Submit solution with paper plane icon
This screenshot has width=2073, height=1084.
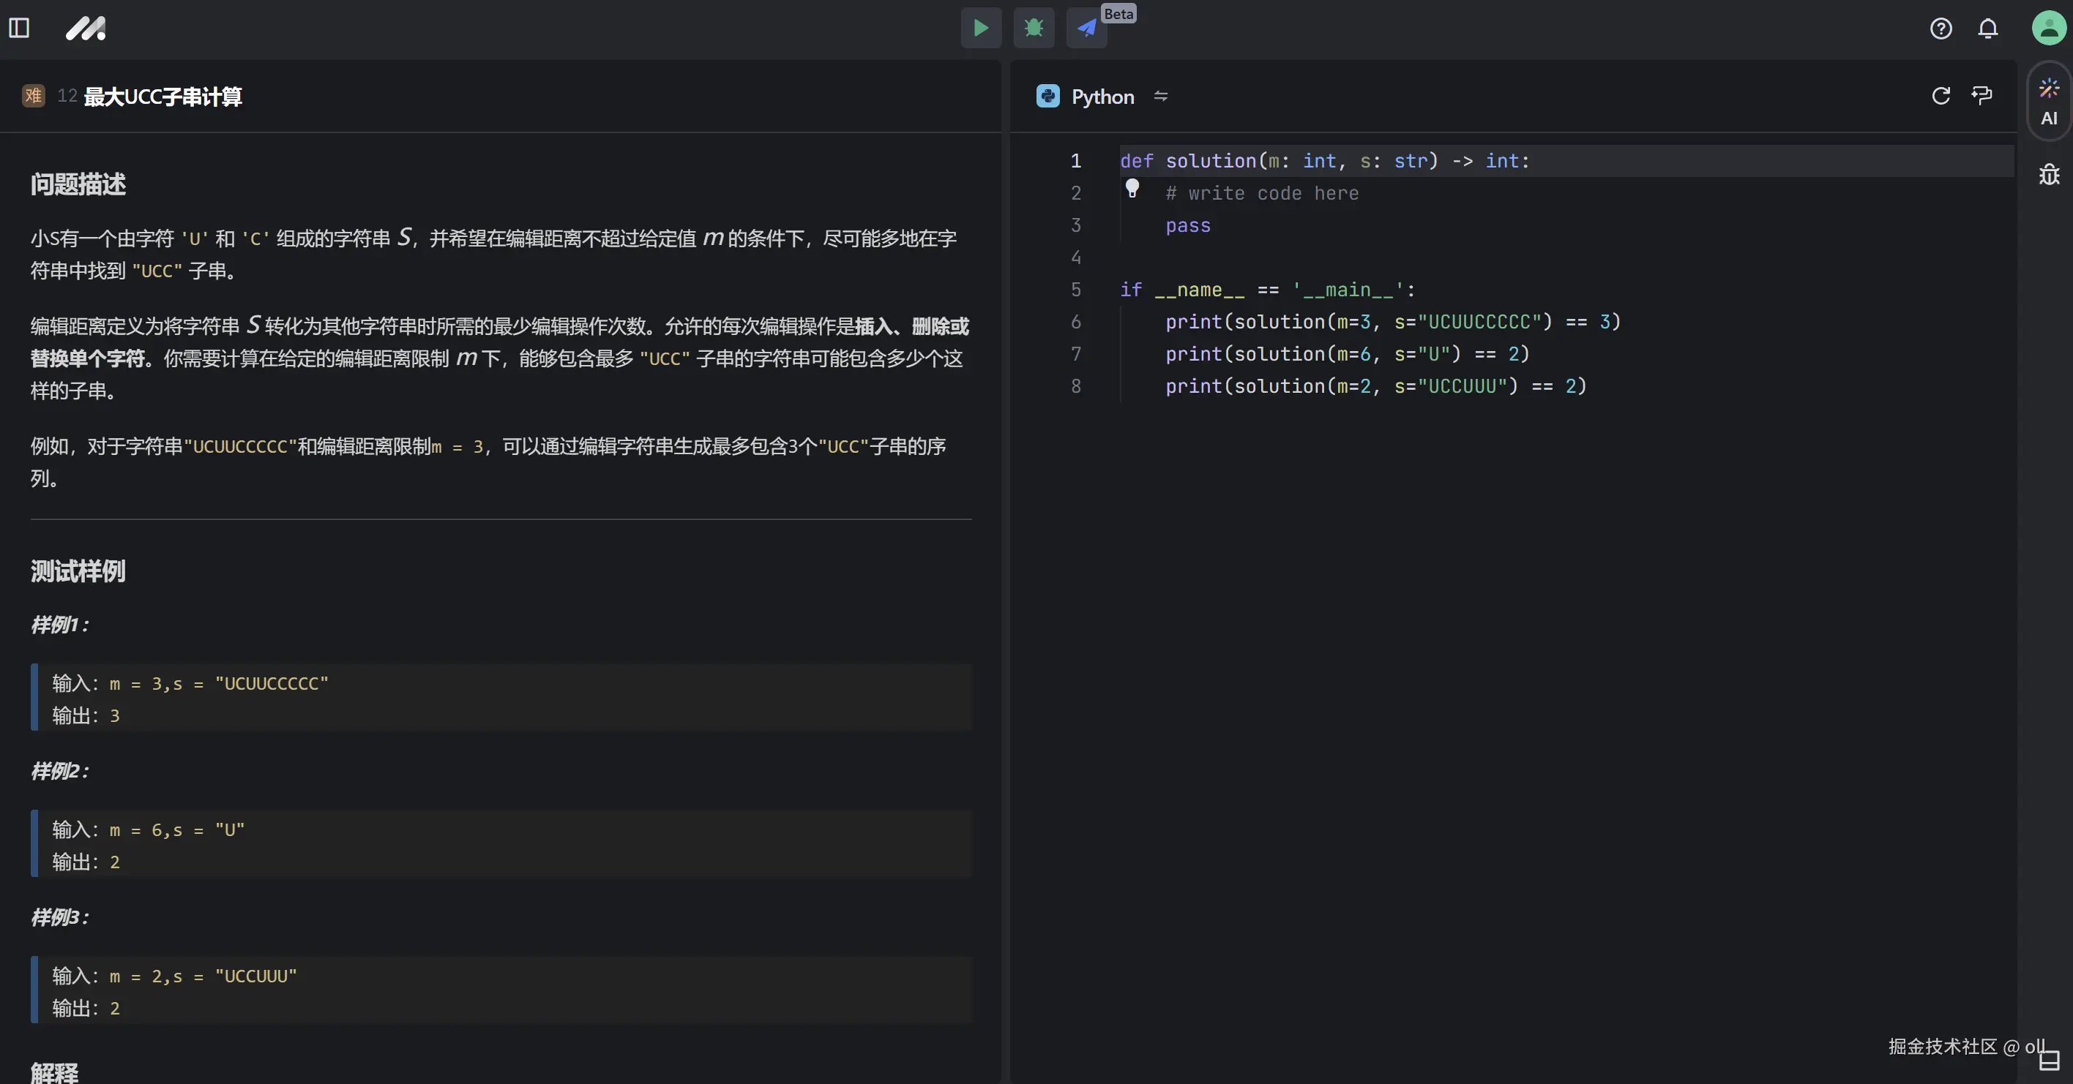1086,28
